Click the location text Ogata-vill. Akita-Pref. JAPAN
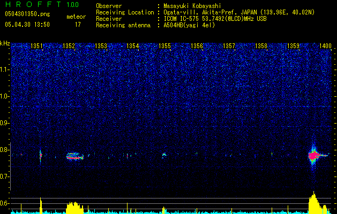Viewport: 337px width, 214px height. (x=211, y=12)
